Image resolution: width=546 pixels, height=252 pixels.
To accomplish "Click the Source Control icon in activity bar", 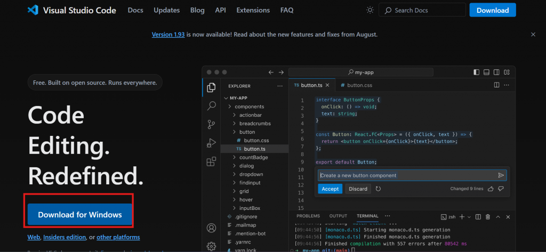I will click(211, 124).
